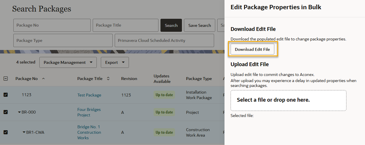Deselect the BR1-CWA package checkbox

(x=6, y=132)
